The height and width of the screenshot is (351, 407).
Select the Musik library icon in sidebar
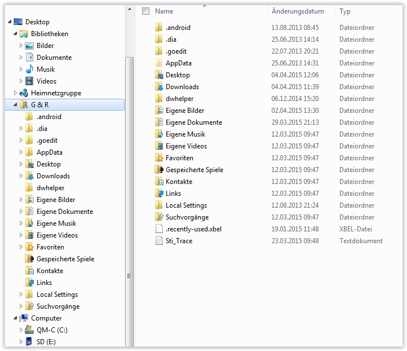[x=29, y=69]
